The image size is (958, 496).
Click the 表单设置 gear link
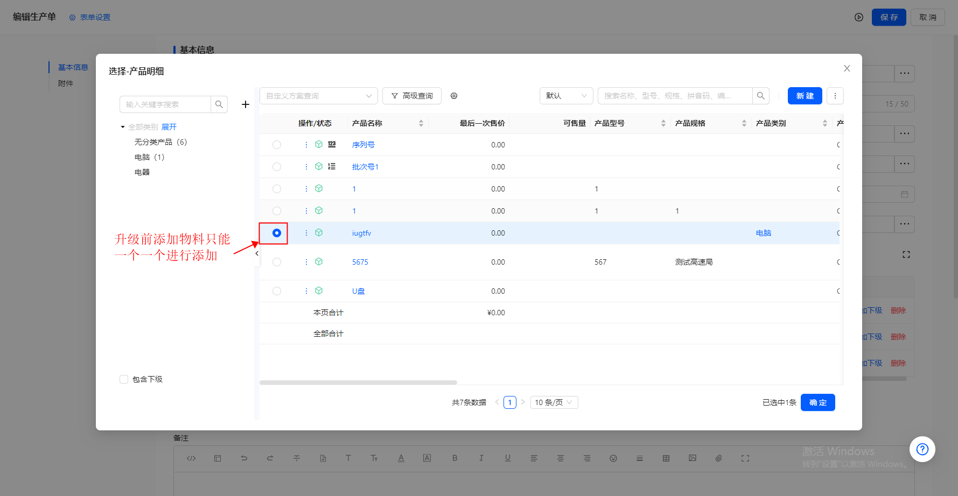[90, 17]
